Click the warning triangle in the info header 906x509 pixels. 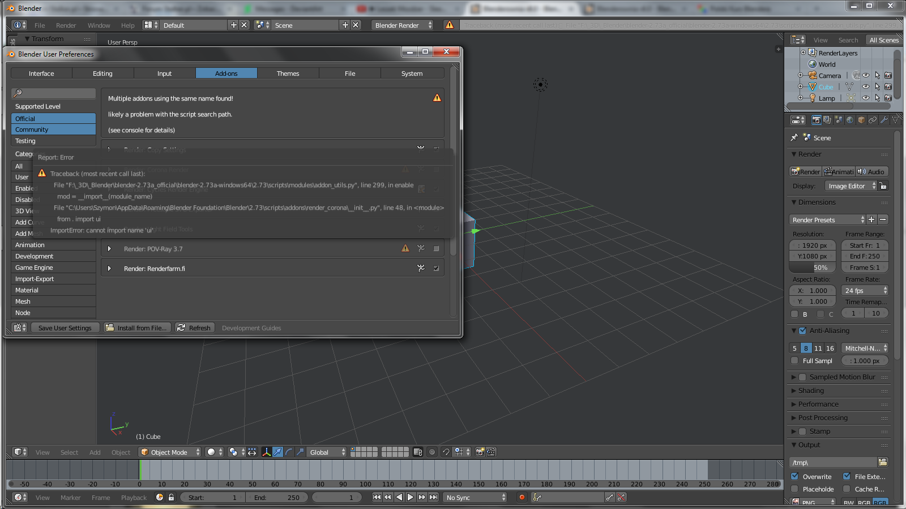click(x=450, y=25)
